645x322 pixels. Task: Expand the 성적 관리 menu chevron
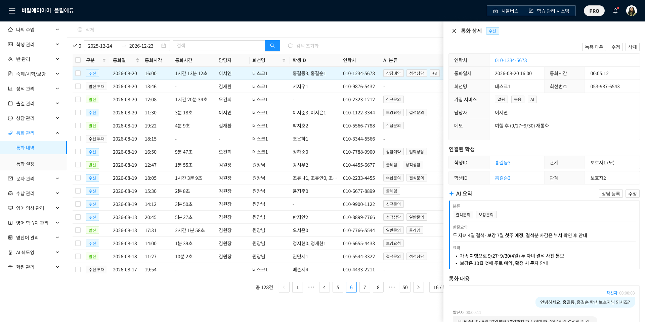[57, 89]
